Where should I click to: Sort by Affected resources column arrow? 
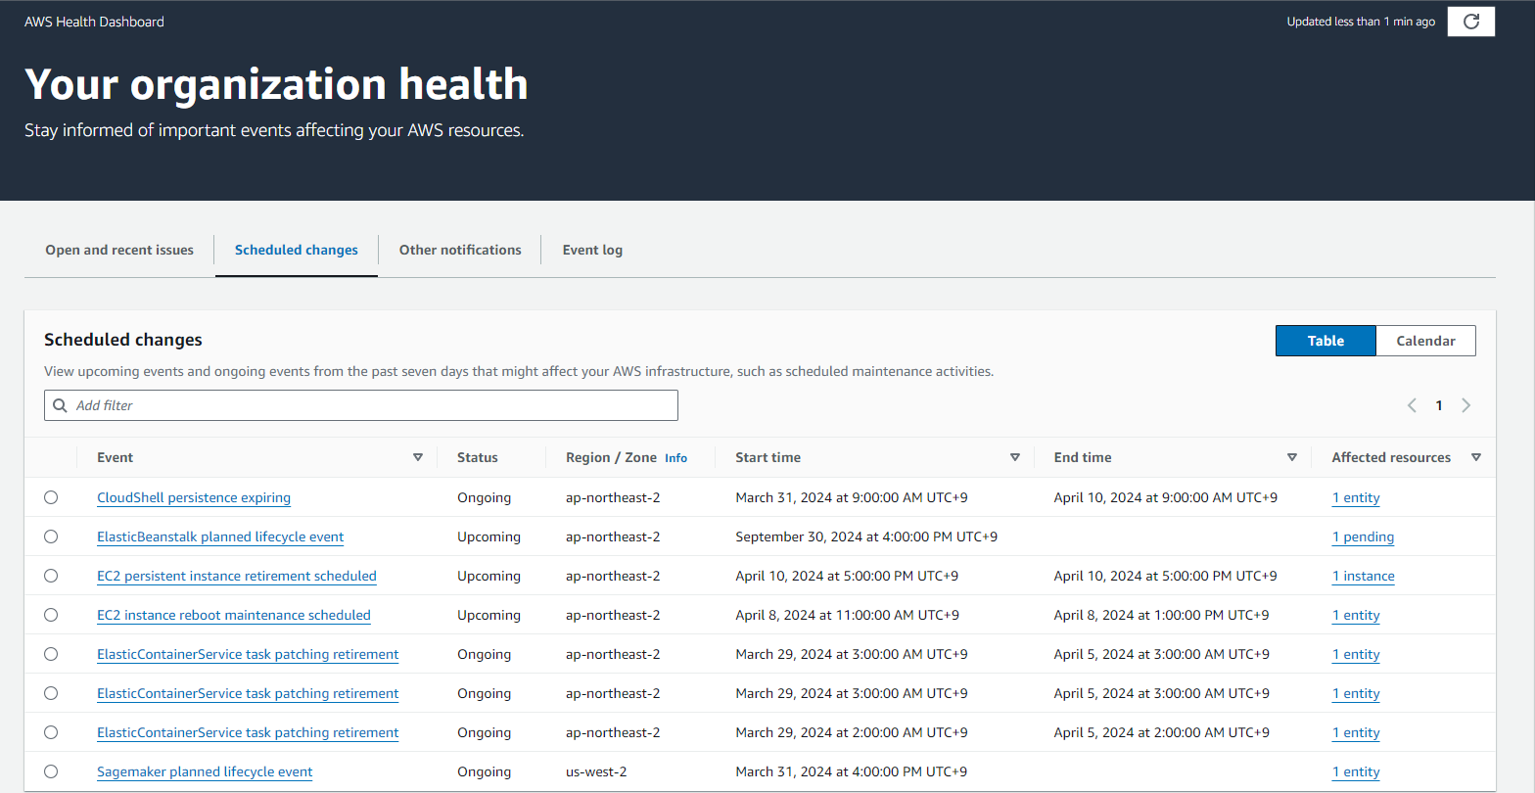pos(1476,457)
